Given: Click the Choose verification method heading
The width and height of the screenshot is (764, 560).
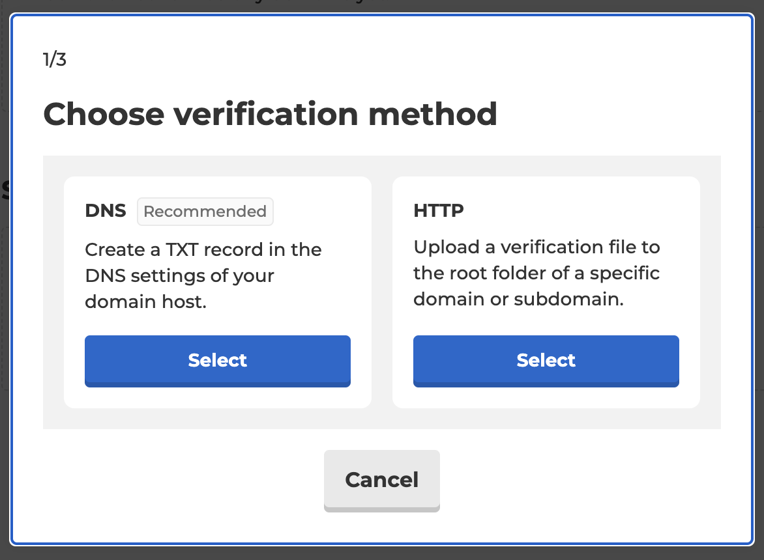Looking at the screenshot, I should (x=270, y=115).
